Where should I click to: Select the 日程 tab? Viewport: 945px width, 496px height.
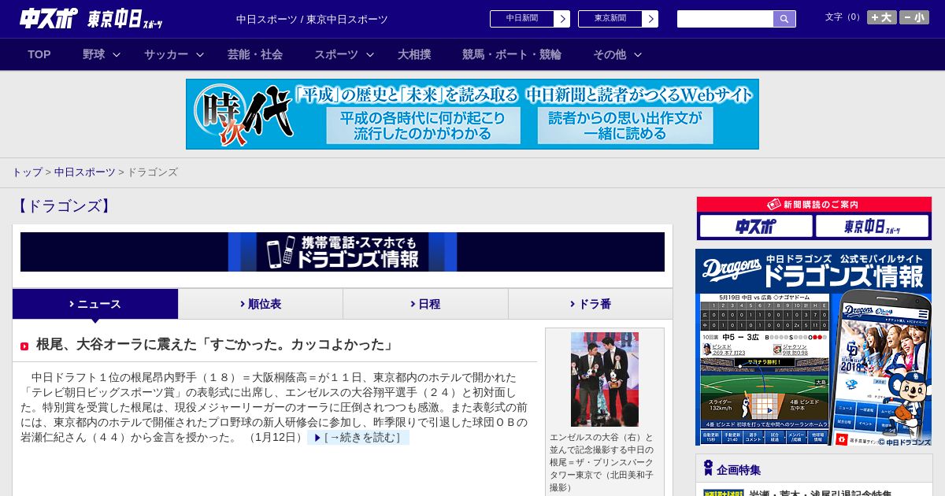[x=425, y=304]
